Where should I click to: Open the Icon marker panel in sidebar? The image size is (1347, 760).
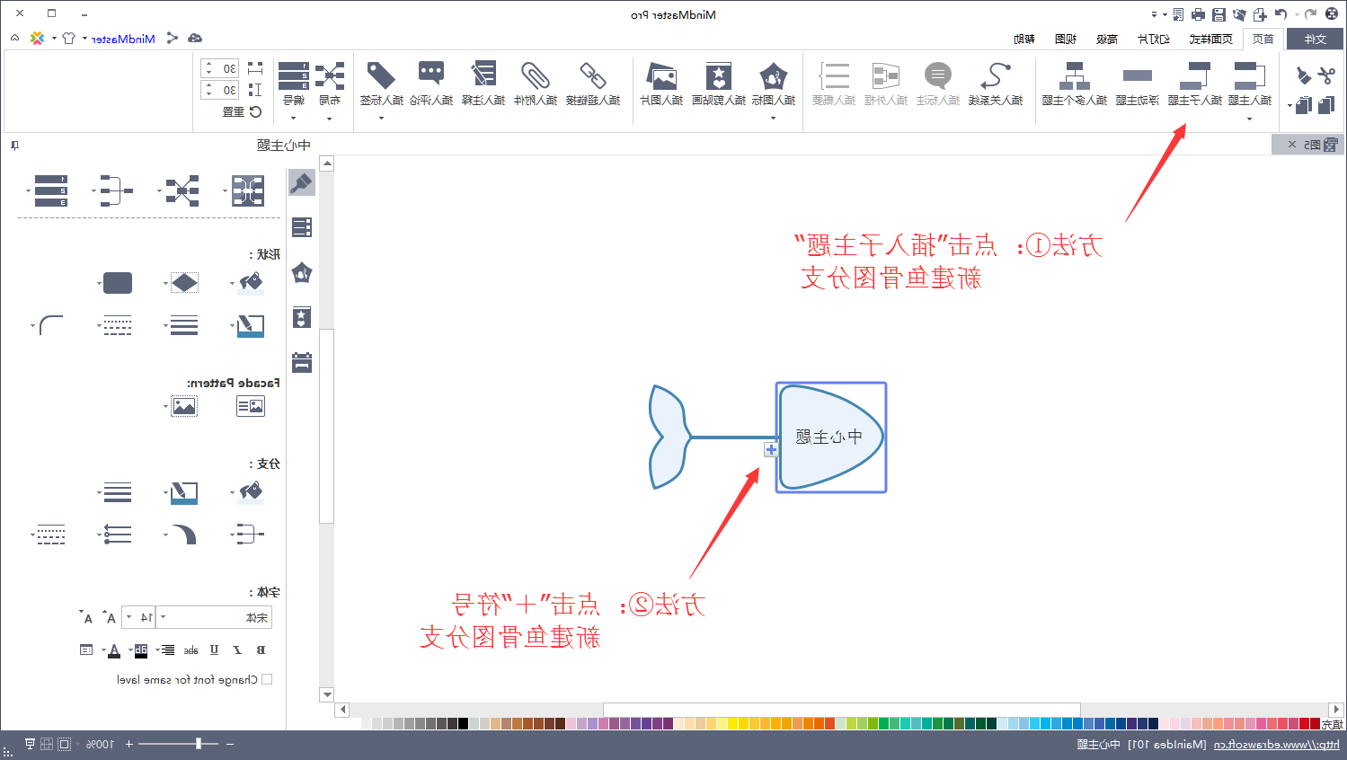click(302, 272)
